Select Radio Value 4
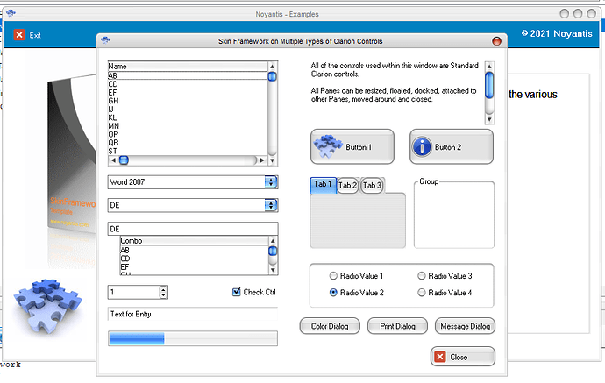The width and height of the screenshot is (605, 383). [445, 293]
